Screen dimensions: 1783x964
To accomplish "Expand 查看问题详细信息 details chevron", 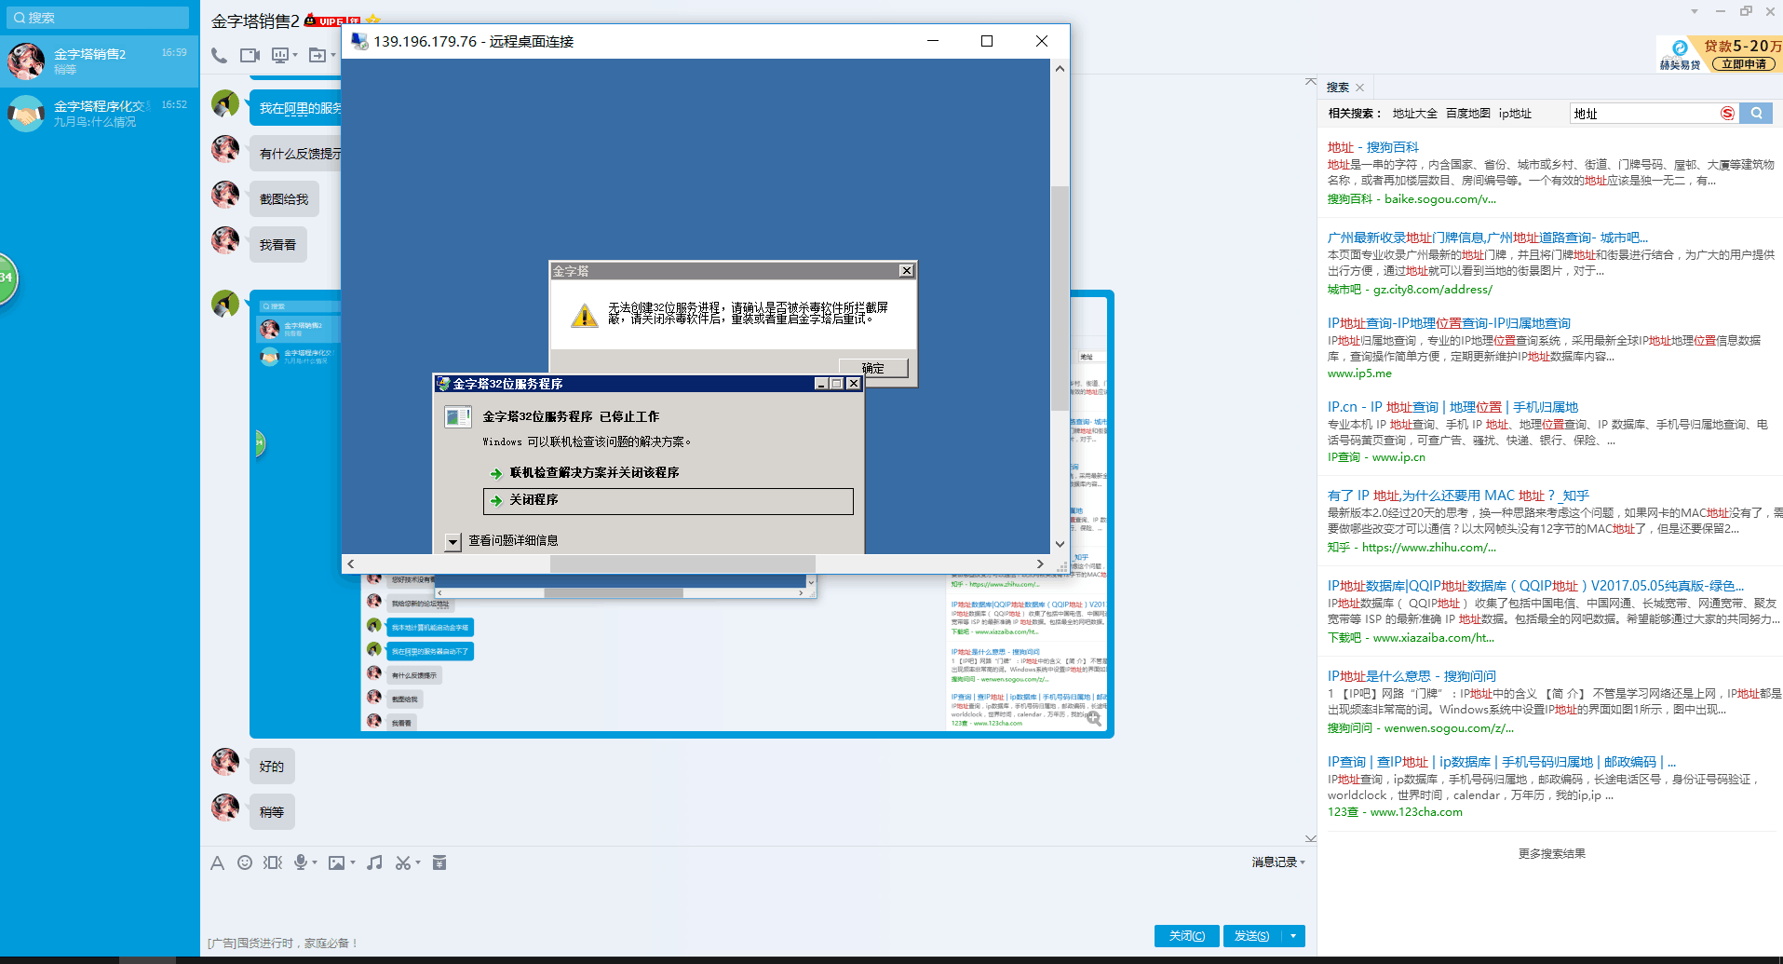I will tap(453, 541).
